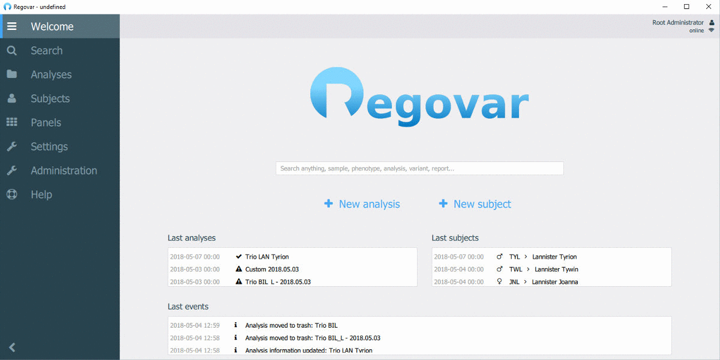720x360 pixels.
Task: Go to the Search menu item
Action: [60, 50]
